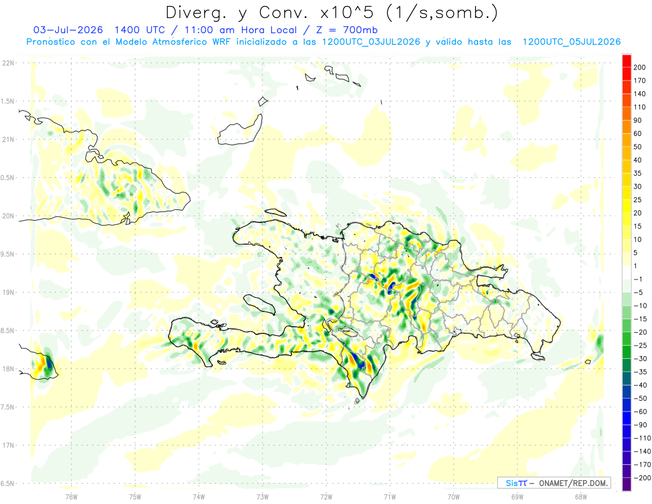Click the SisTT ONAMET/REP.DOM. logo box

[554, 483]
